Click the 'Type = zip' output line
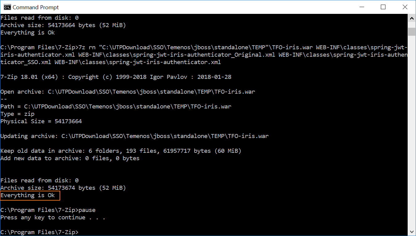 coord(17,114)
